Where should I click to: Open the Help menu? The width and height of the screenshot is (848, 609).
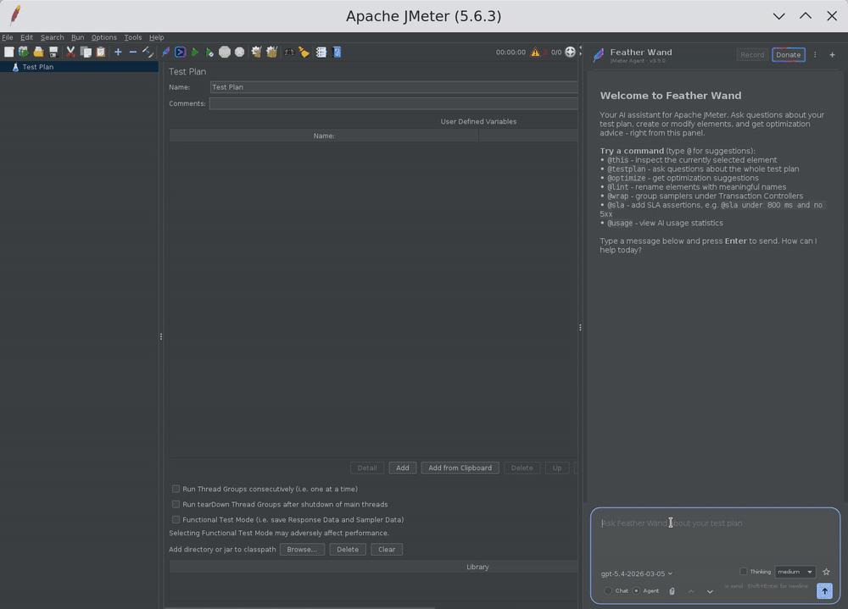(x=156, y=37)
